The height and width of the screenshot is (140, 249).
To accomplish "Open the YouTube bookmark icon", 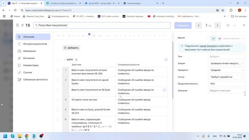I will pyautogui.click(x=149, y=16).
